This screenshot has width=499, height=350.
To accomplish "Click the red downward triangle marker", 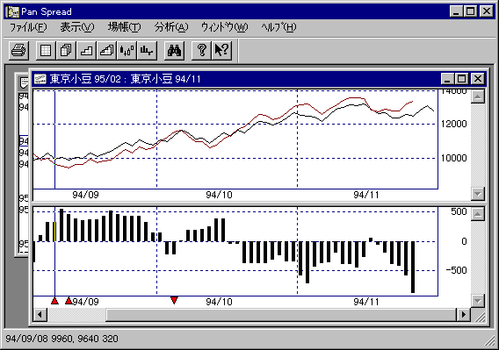I will [174, 300].
